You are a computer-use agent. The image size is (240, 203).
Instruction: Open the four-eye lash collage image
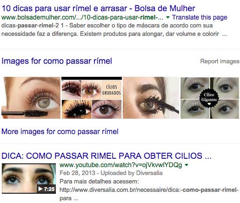tap(92, 98)
